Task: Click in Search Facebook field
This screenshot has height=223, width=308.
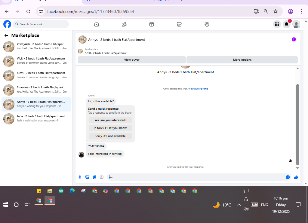Action: tap(41, 24)
